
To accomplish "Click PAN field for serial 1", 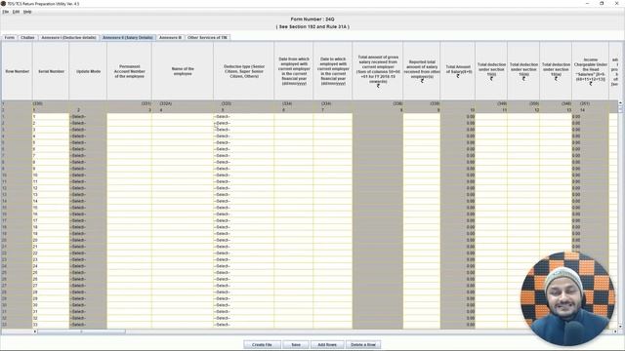I will click(x=129, y=117).
